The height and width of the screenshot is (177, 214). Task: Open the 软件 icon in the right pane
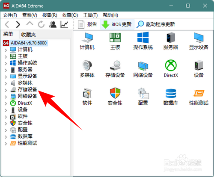87,97
